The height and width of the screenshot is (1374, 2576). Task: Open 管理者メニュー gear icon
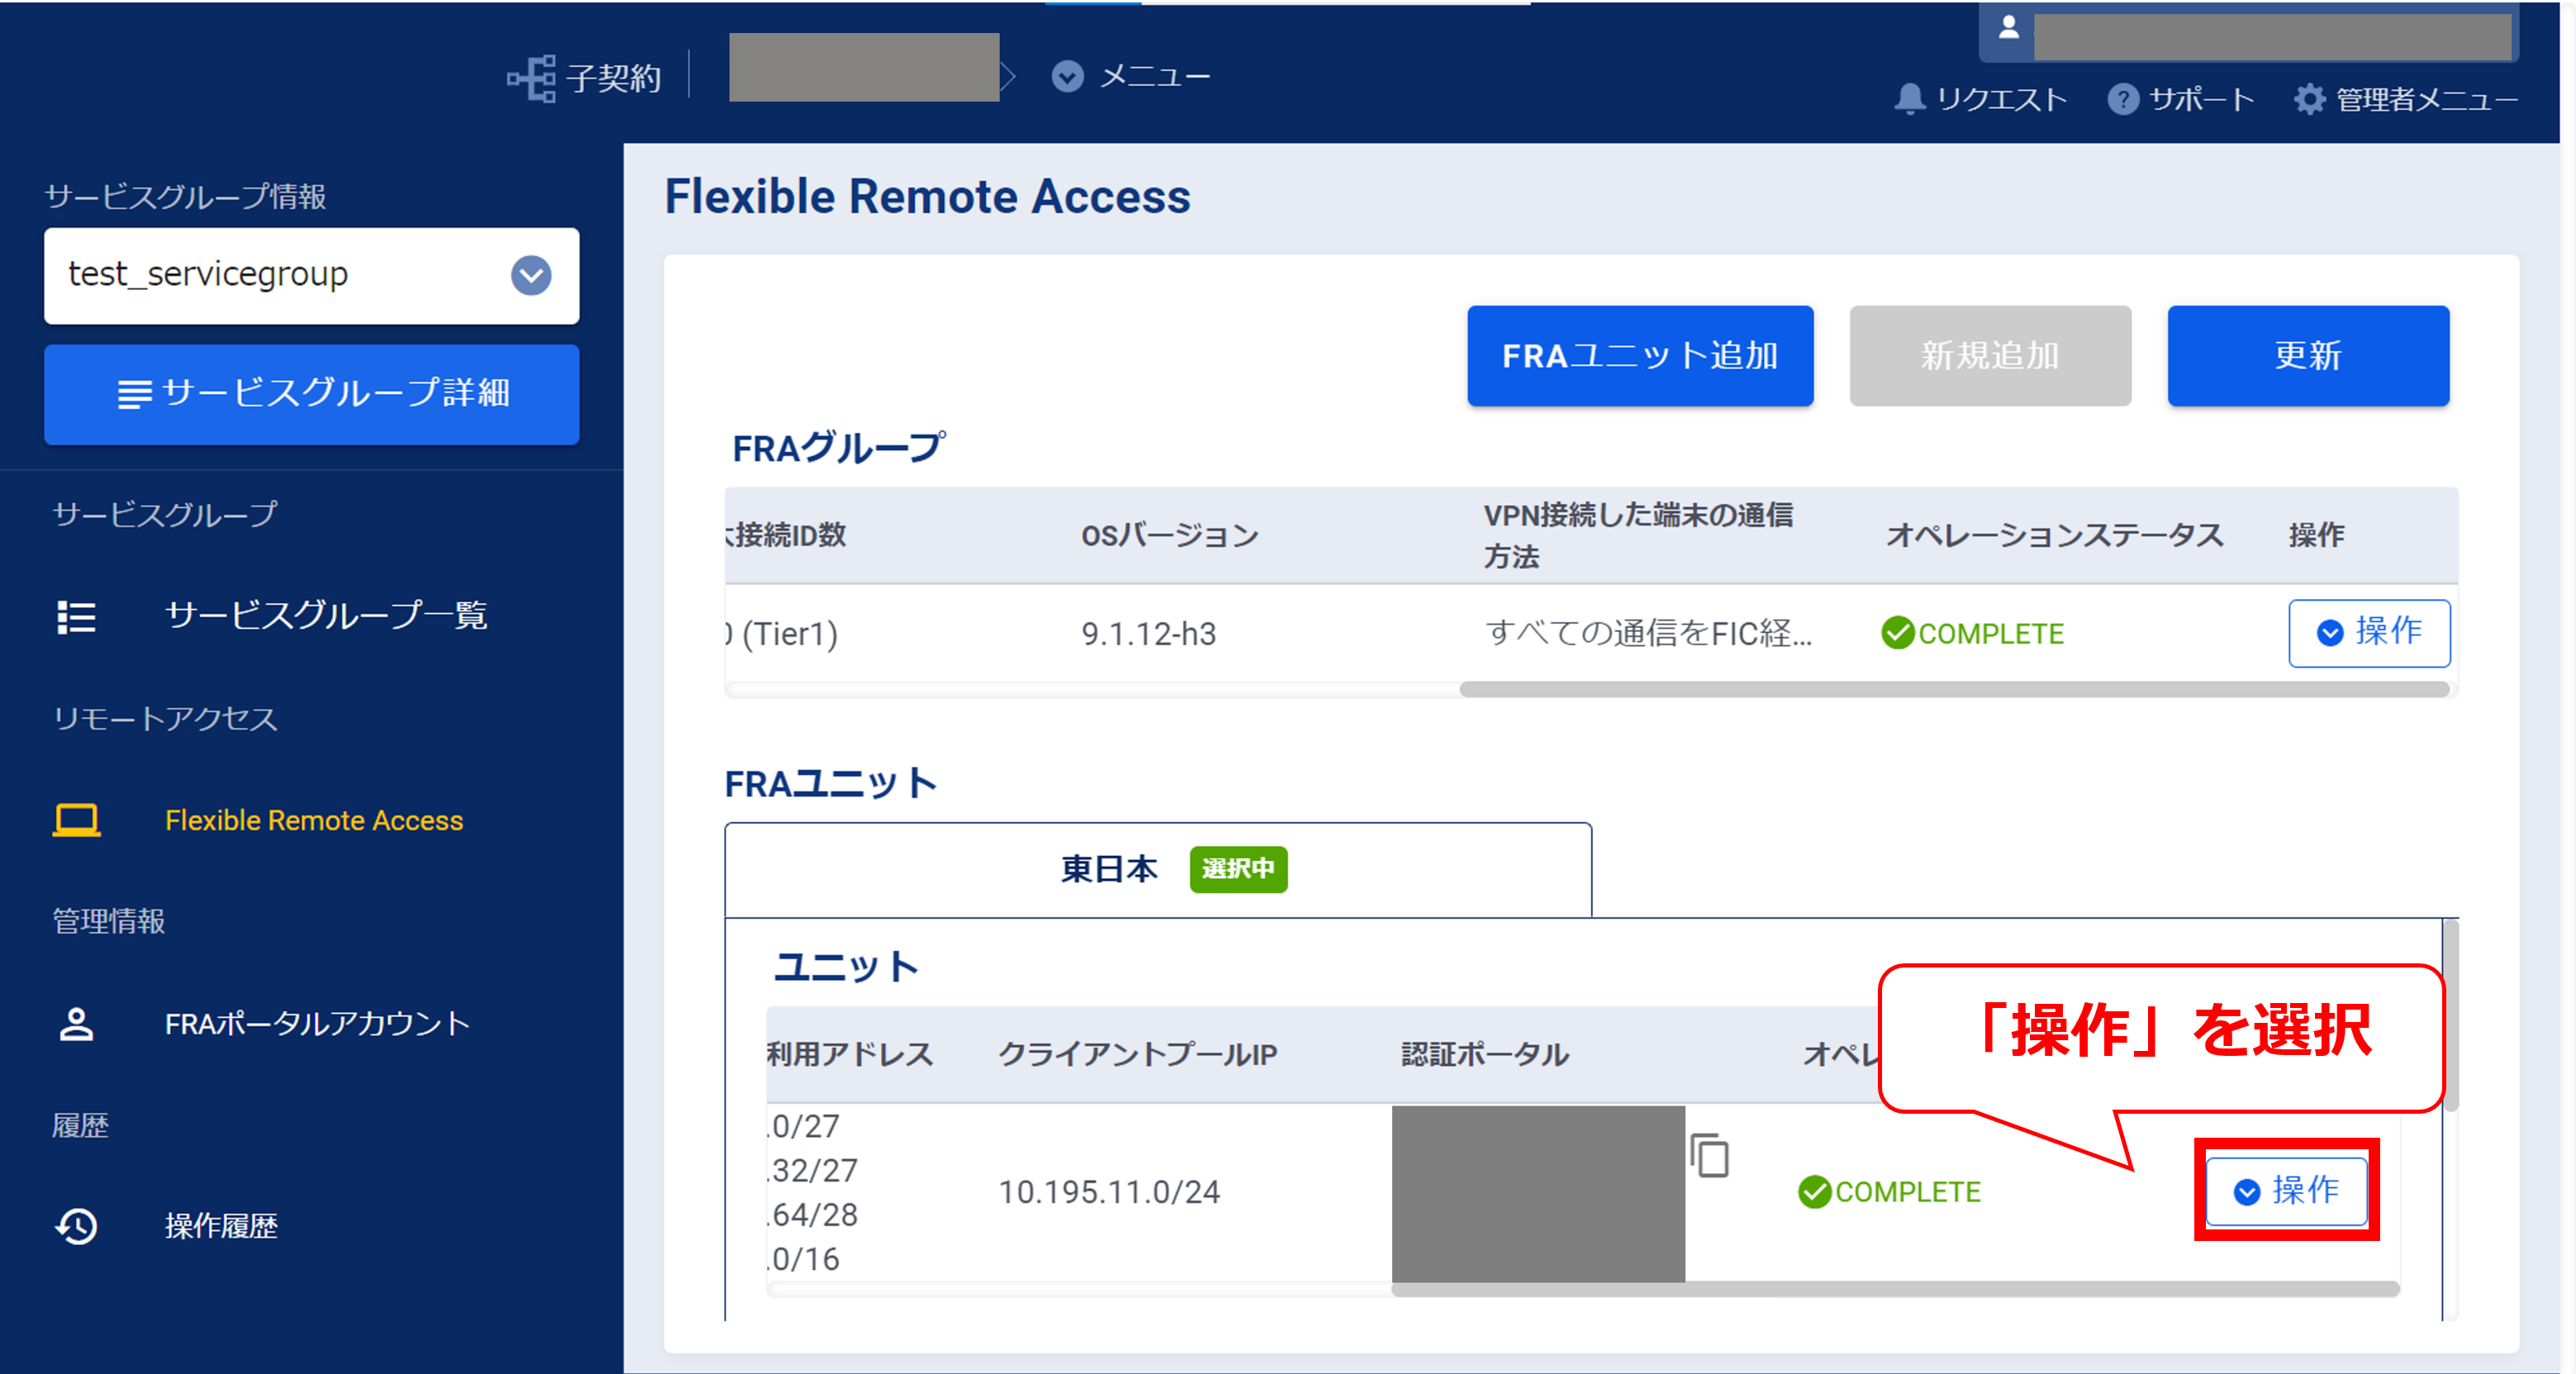2308,99
